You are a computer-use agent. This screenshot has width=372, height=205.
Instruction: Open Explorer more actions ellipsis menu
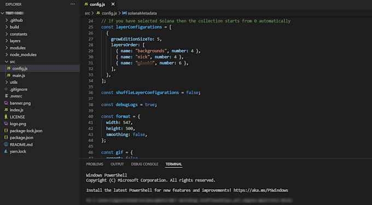pos(73,4)
